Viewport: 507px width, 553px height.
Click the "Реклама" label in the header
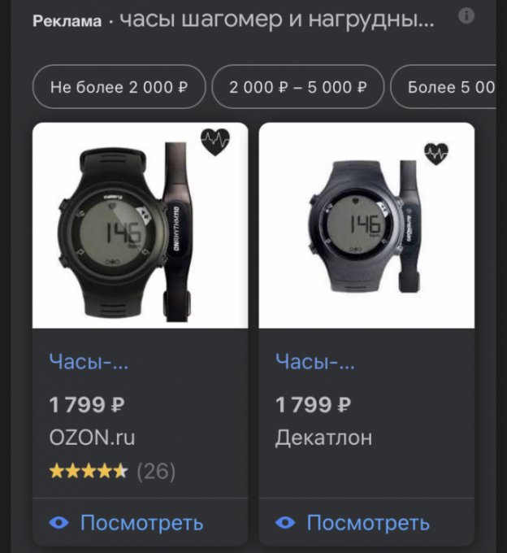click(67, 21)
